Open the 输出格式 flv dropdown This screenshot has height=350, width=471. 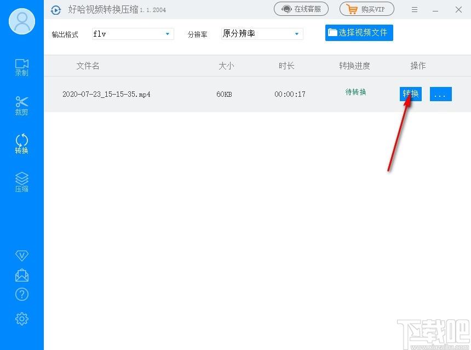point(133,34)
